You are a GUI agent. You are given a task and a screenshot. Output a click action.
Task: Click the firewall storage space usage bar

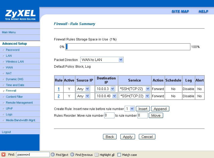click(x=128, y=47)
